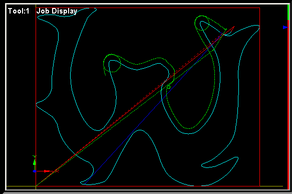Click the red X-axis arrow
Viewport: 292px width, 194px height.
(47, 171)
